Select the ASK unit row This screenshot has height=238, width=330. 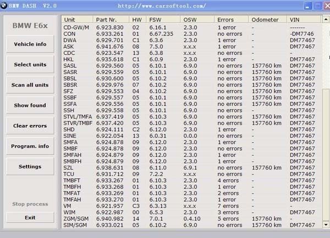tap(191, 47)
